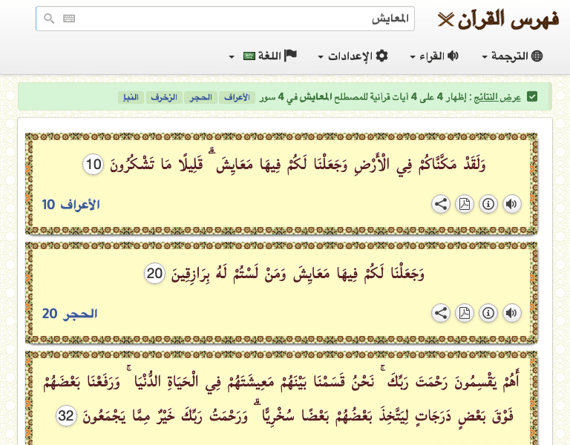This screenshot has width=570, height=445.
Task: Share Al-A'raf verse 10
Action: pos(441,204)
